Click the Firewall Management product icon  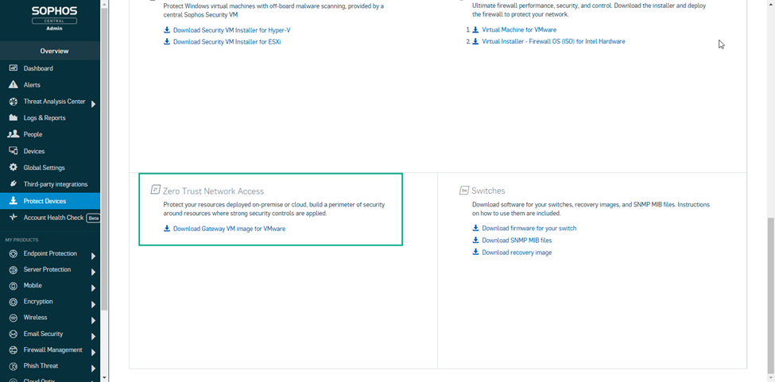click(14, 350)
